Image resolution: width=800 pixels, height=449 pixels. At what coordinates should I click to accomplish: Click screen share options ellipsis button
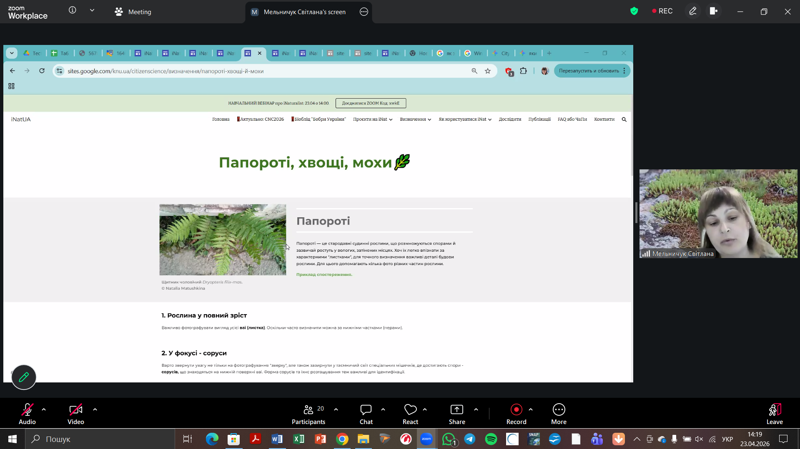[364, 12]
